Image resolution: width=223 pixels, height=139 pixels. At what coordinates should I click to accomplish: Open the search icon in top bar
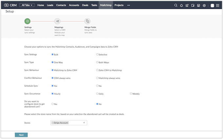coord(176,5)
